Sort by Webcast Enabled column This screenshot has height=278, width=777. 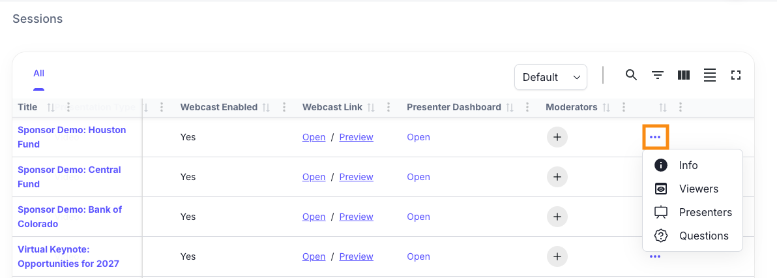coord(266,107)
